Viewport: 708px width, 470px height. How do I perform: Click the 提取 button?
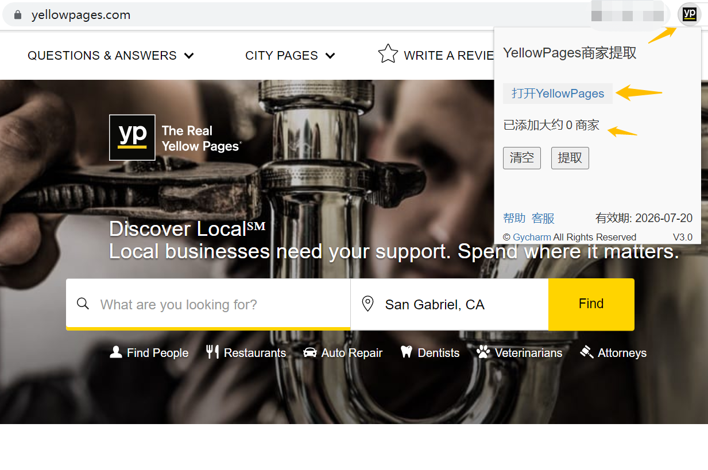pyautogui.click(x=570, y=158)
